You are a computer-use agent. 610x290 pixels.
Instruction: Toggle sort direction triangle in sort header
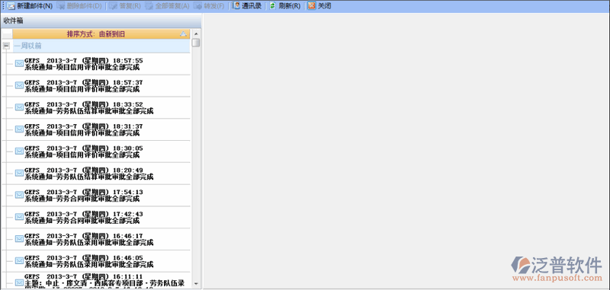[x=183, y=34]
